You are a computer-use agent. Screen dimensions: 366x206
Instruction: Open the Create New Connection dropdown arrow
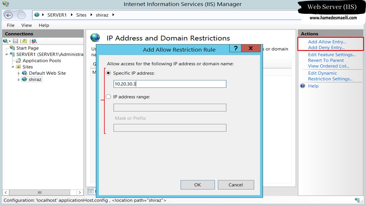9,42
